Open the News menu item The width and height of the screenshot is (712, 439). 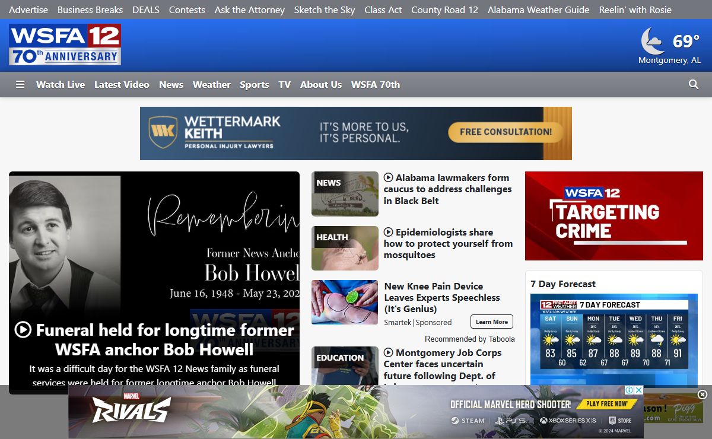171,85
